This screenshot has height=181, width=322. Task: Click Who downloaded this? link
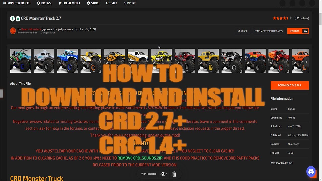[x=282, y=163]
